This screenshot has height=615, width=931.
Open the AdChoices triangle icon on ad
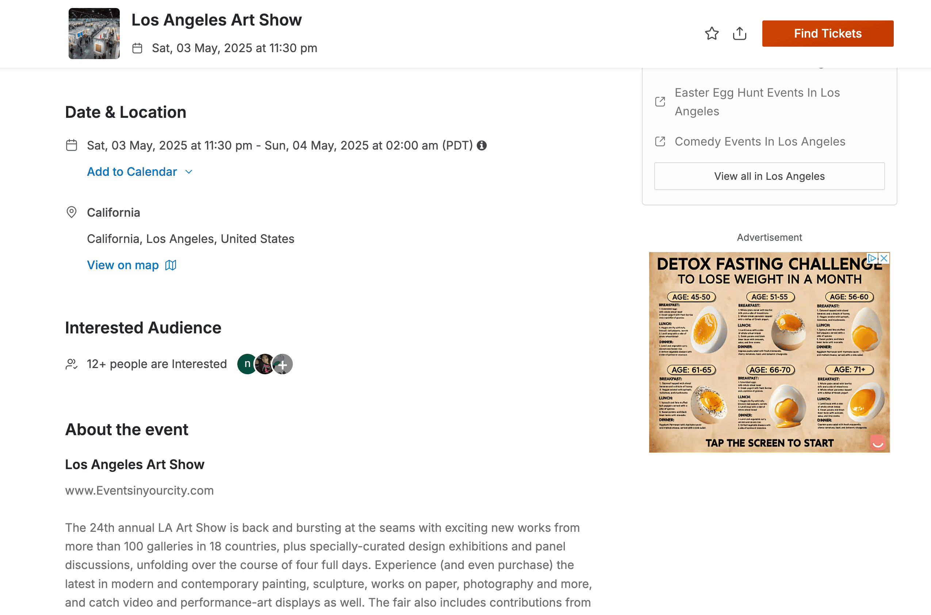click(x=872, y=258)
